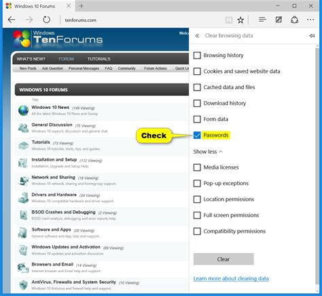Viewport: 322px width, 296px height.
Task: Click the Tutorials forum icon
Action: point(23,146)
